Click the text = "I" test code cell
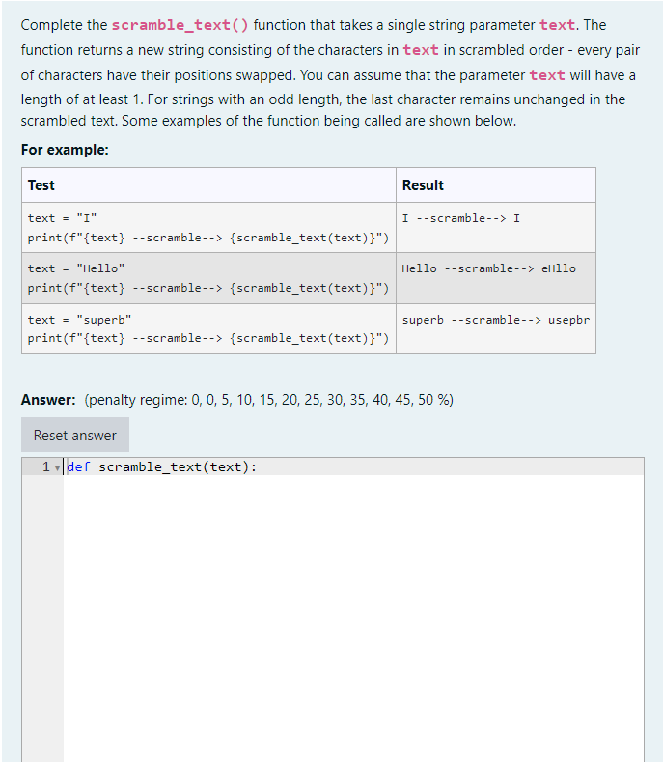 click(x=208, y=228)
